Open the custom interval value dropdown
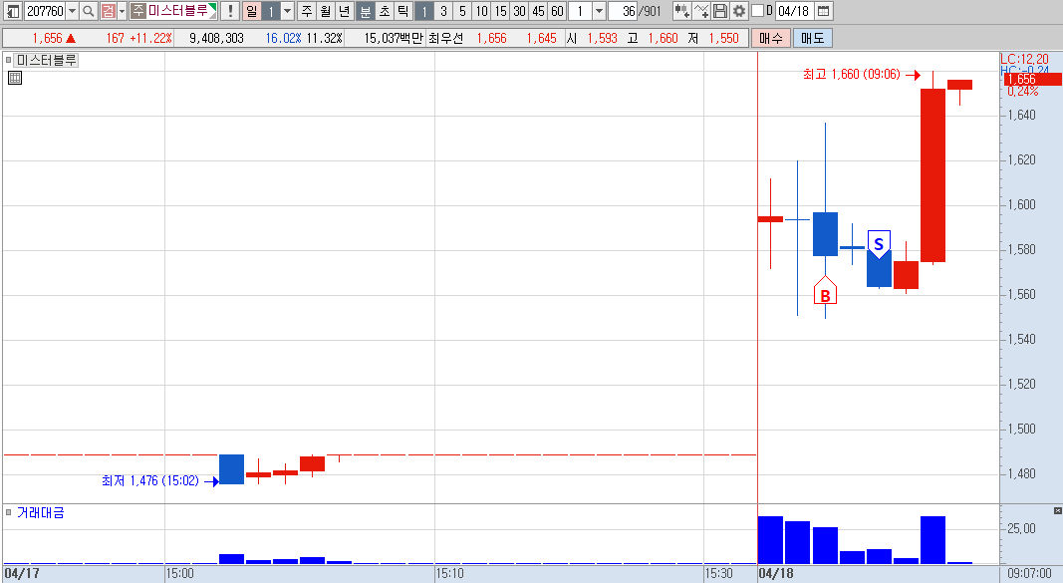 coord(599,11)
